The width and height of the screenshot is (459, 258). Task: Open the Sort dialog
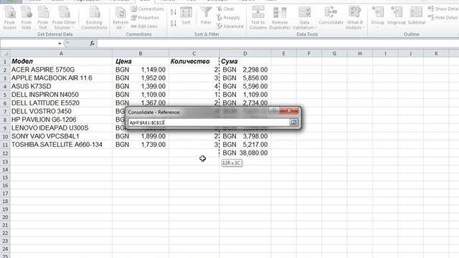pyautogui.click(x=186, y=16)
